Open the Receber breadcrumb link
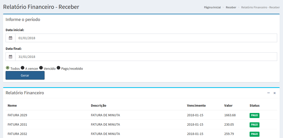Viewport: 283px width, 138px height. click(231, 7)
